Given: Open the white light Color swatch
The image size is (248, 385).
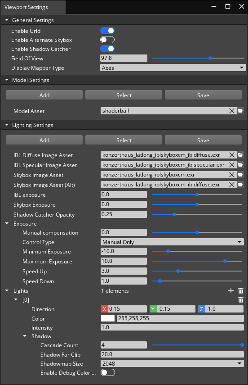Looking at the screenshot, I should click(108, 318).
